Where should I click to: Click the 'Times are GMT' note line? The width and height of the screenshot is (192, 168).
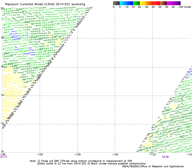[x=81, y=161]
